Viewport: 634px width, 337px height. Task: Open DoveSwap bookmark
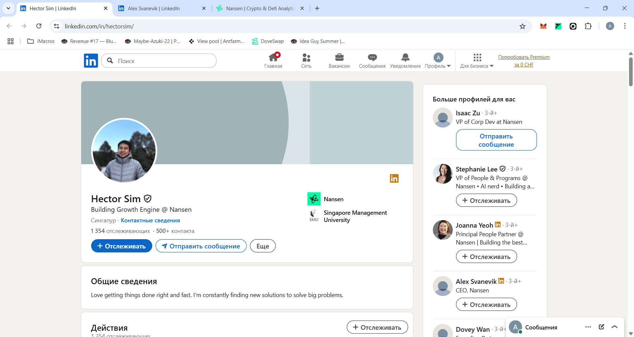(268, 41)
